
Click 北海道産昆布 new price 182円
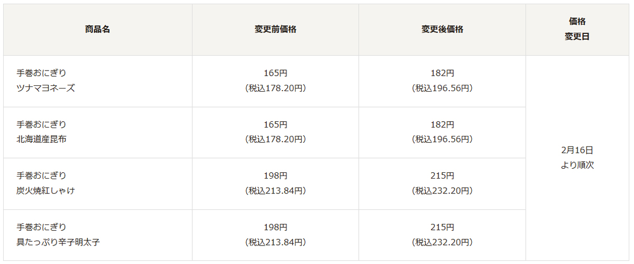tap(442, 125)
